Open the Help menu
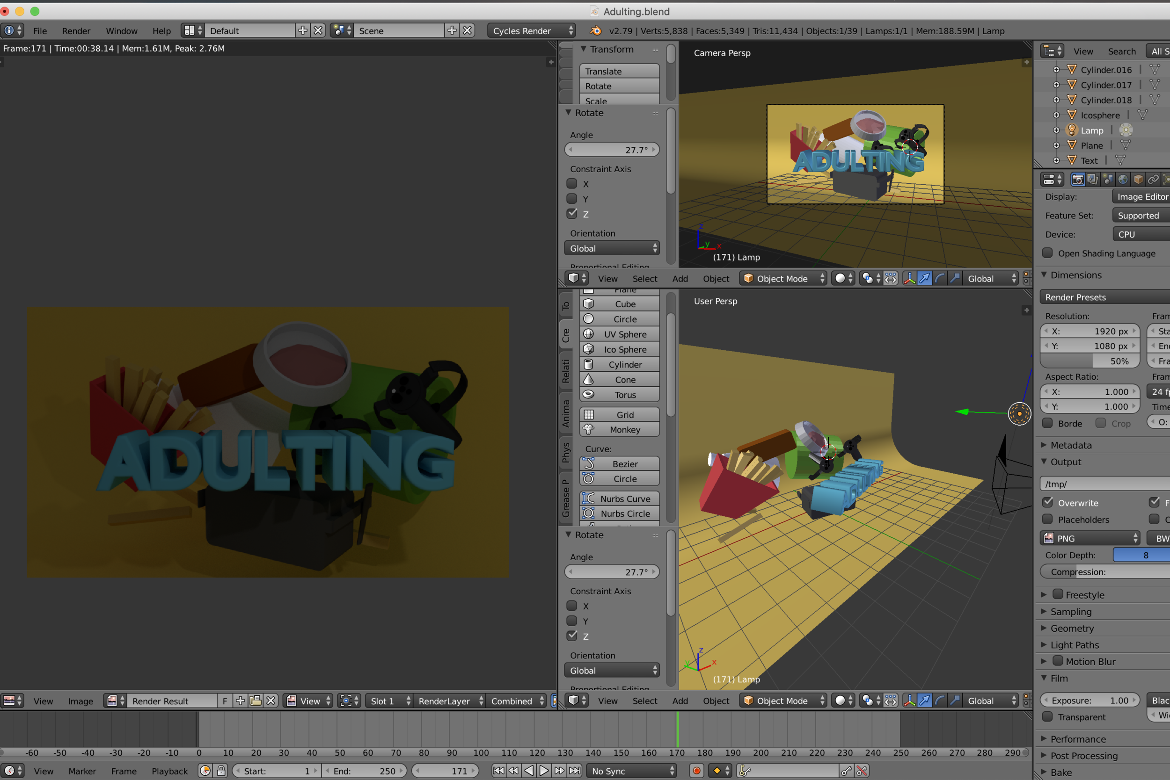This screenshot has height=780, width=1170. 161,31
